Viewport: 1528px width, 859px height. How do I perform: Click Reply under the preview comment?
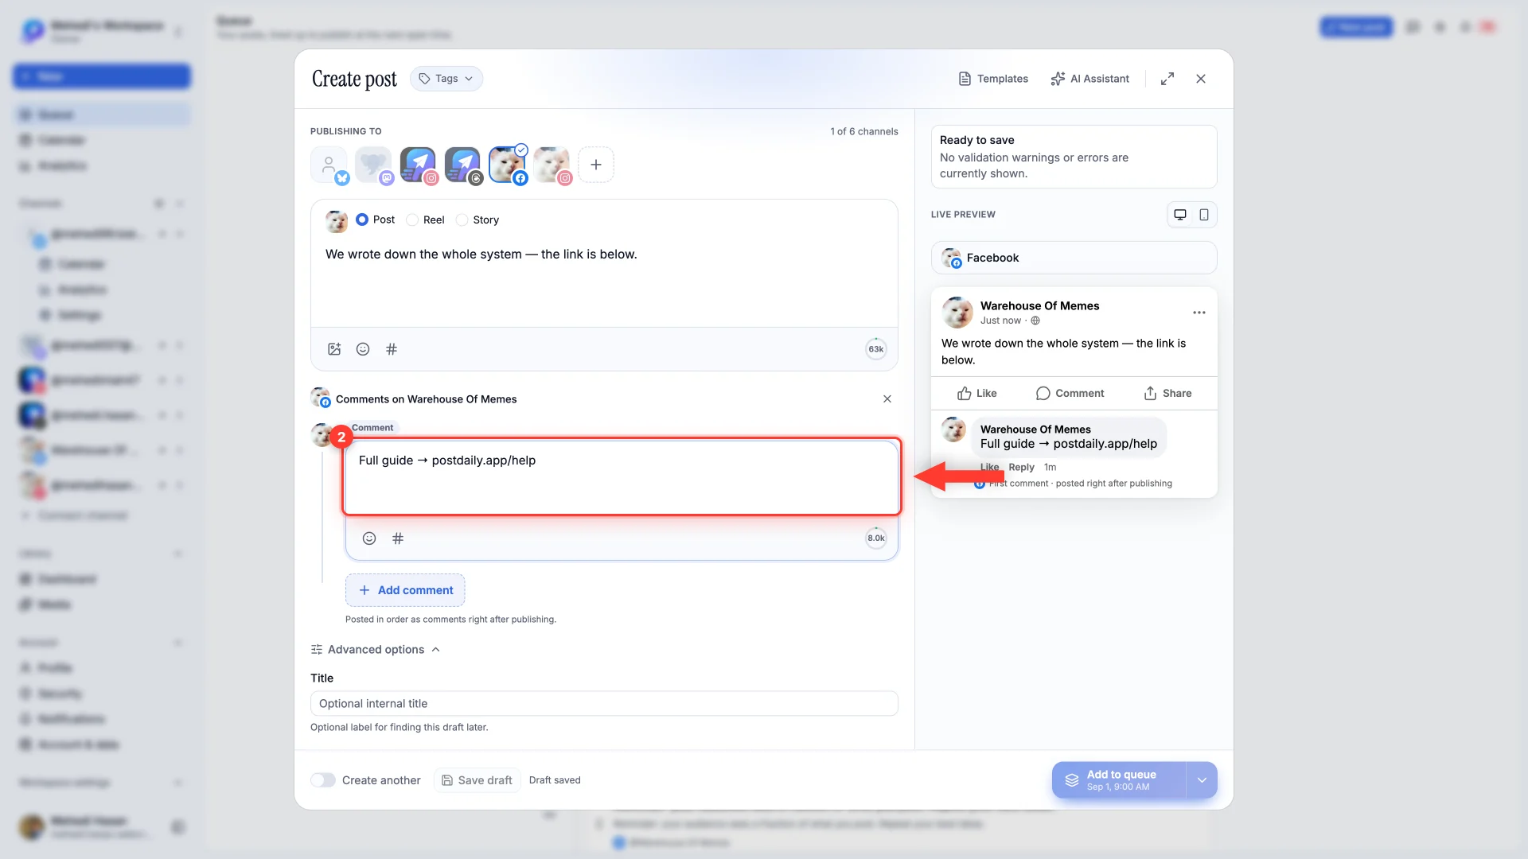[x=1021, y=468]
